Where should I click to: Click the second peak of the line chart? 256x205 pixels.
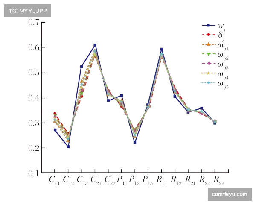pyautogui.click(x=161, y=53)
